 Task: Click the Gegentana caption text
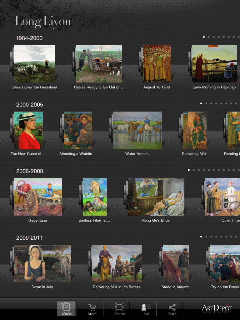38,220
